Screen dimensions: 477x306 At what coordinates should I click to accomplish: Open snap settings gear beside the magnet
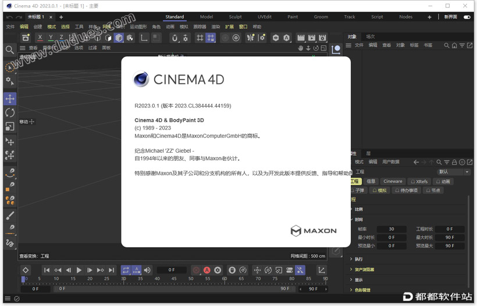pos(185,38)
